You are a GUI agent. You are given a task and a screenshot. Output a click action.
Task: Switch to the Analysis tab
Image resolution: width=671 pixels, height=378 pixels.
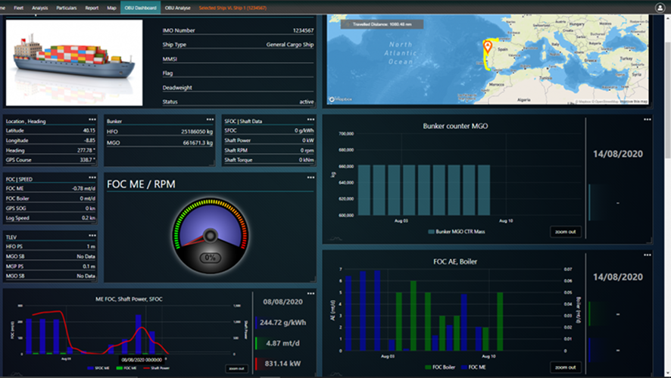40,8
